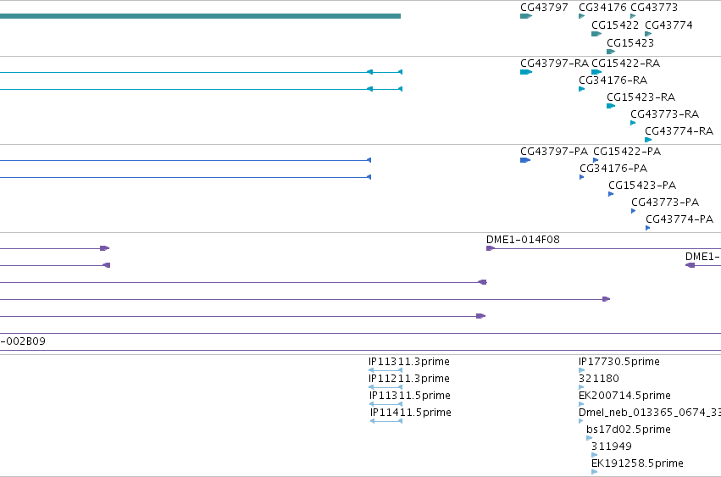The width and height of the screenshot is (721, 477).
Task: Click the CG43773 gene label
Action: 654,8
